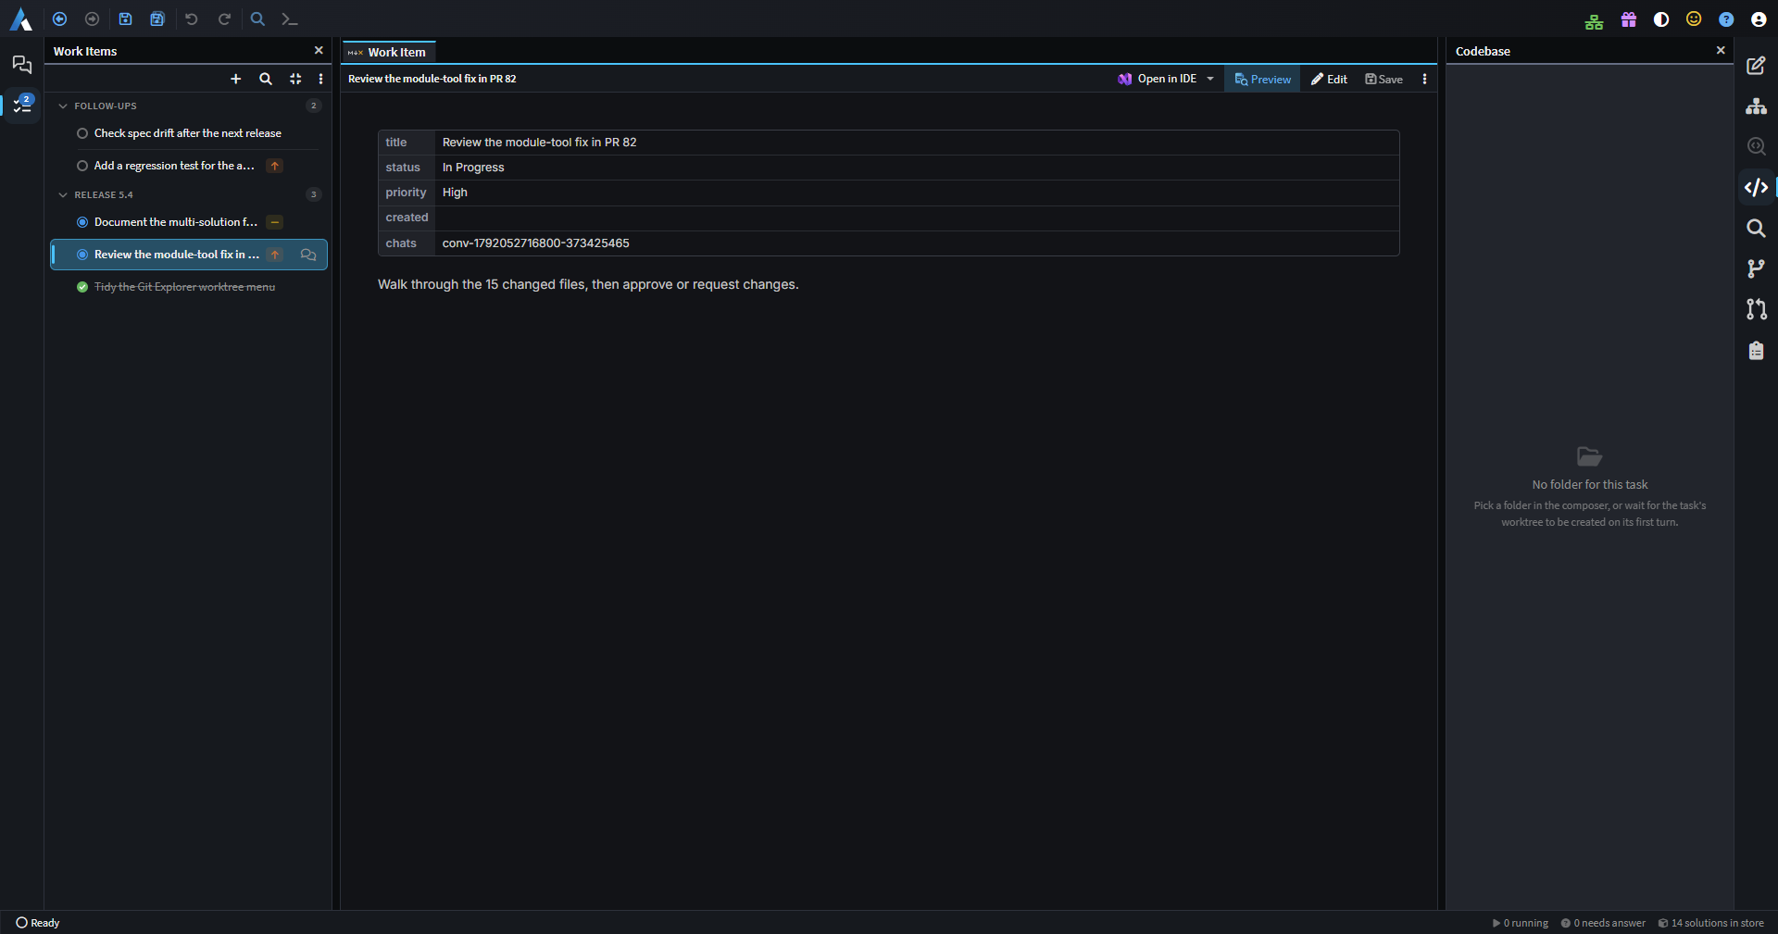Screen dimensions: 1778x934
Task: Open the work items checklist sidebar icon
Action: click(22, 104)
